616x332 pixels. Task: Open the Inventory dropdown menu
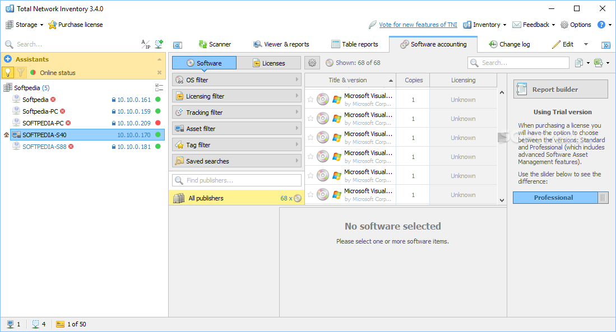click(x=485, y=25)
